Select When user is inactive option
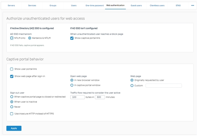The height and width of the screenshot is (136, 197). (12, 102)
